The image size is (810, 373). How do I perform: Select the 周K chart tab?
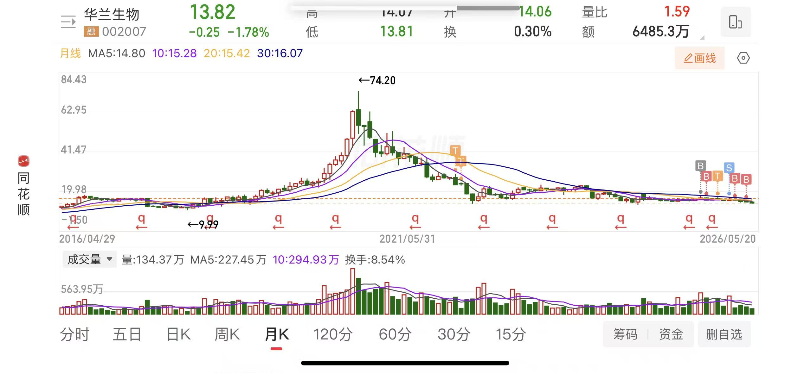[x=227, y=334]
